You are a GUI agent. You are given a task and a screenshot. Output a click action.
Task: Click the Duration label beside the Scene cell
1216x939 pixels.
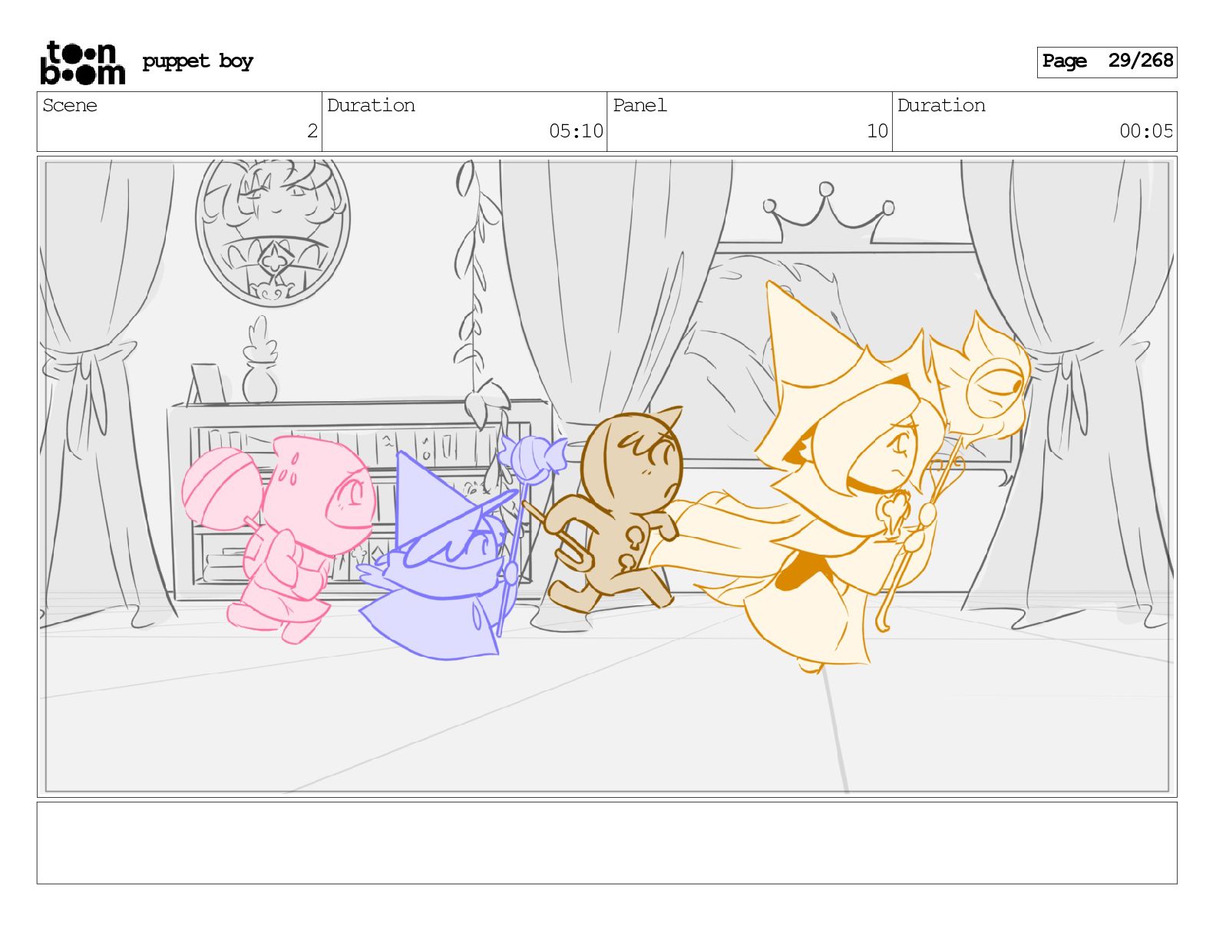pyautogui.click(x=371, y=105)
